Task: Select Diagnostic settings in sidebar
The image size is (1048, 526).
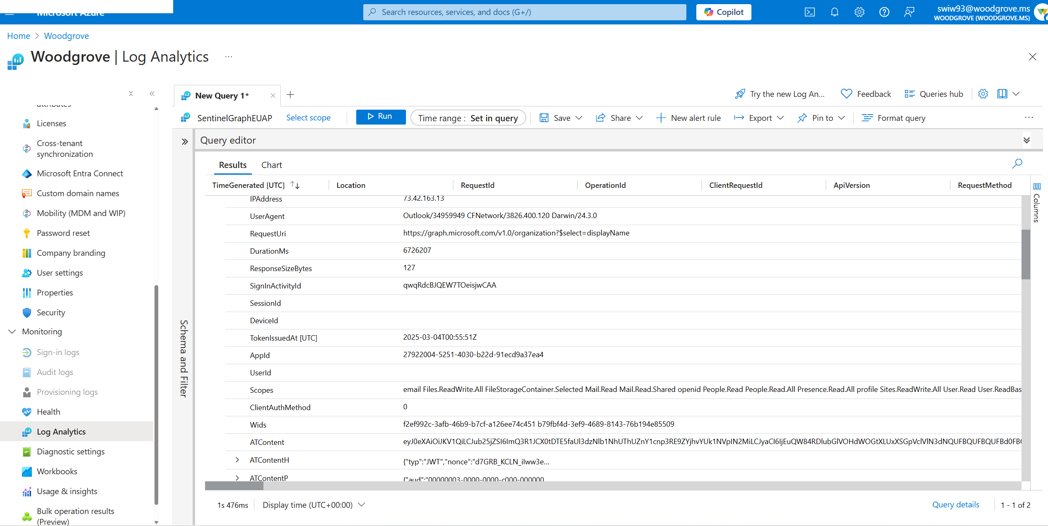Action: [x=70, y=452]
